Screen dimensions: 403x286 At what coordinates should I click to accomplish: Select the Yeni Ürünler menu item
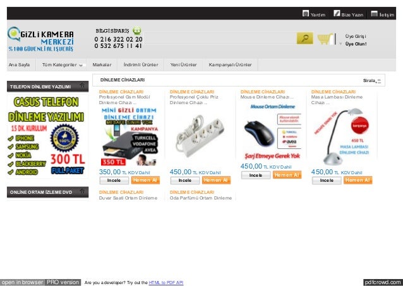pyautogui.click(x=184, y=65)
